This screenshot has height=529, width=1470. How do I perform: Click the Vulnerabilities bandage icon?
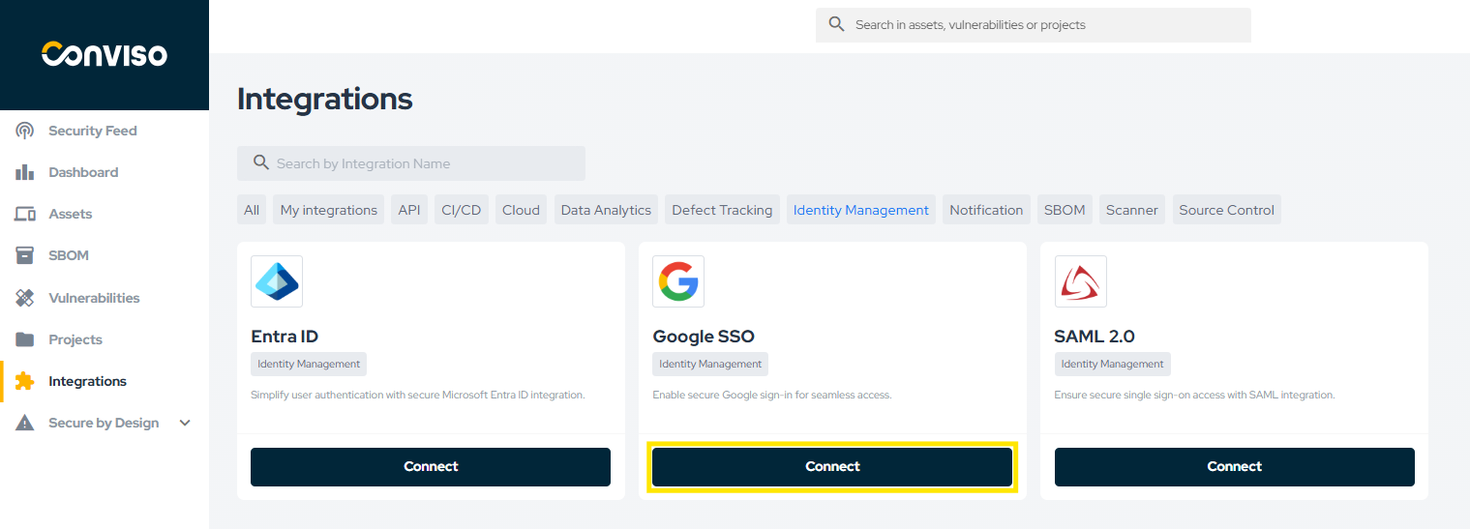point(25,298)
